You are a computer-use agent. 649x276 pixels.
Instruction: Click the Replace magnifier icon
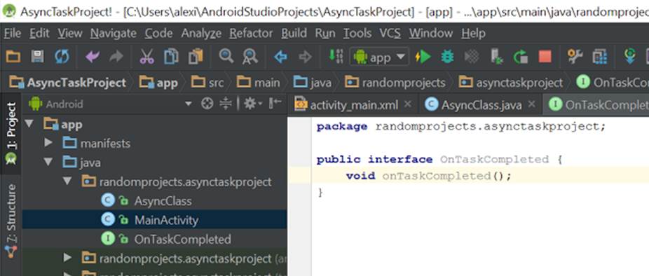(250, 56)
